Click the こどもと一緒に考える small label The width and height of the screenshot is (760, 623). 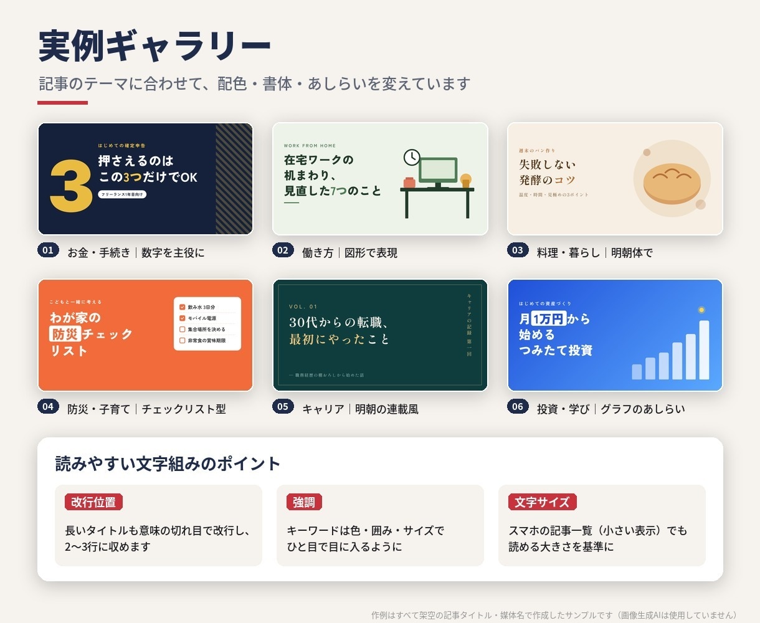click(75, 302)
